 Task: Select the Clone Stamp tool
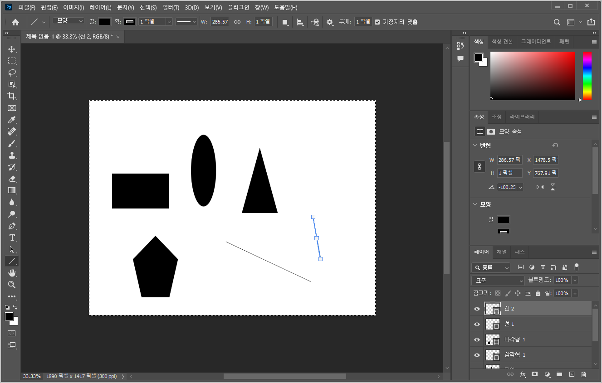click(x=12, y=155)
